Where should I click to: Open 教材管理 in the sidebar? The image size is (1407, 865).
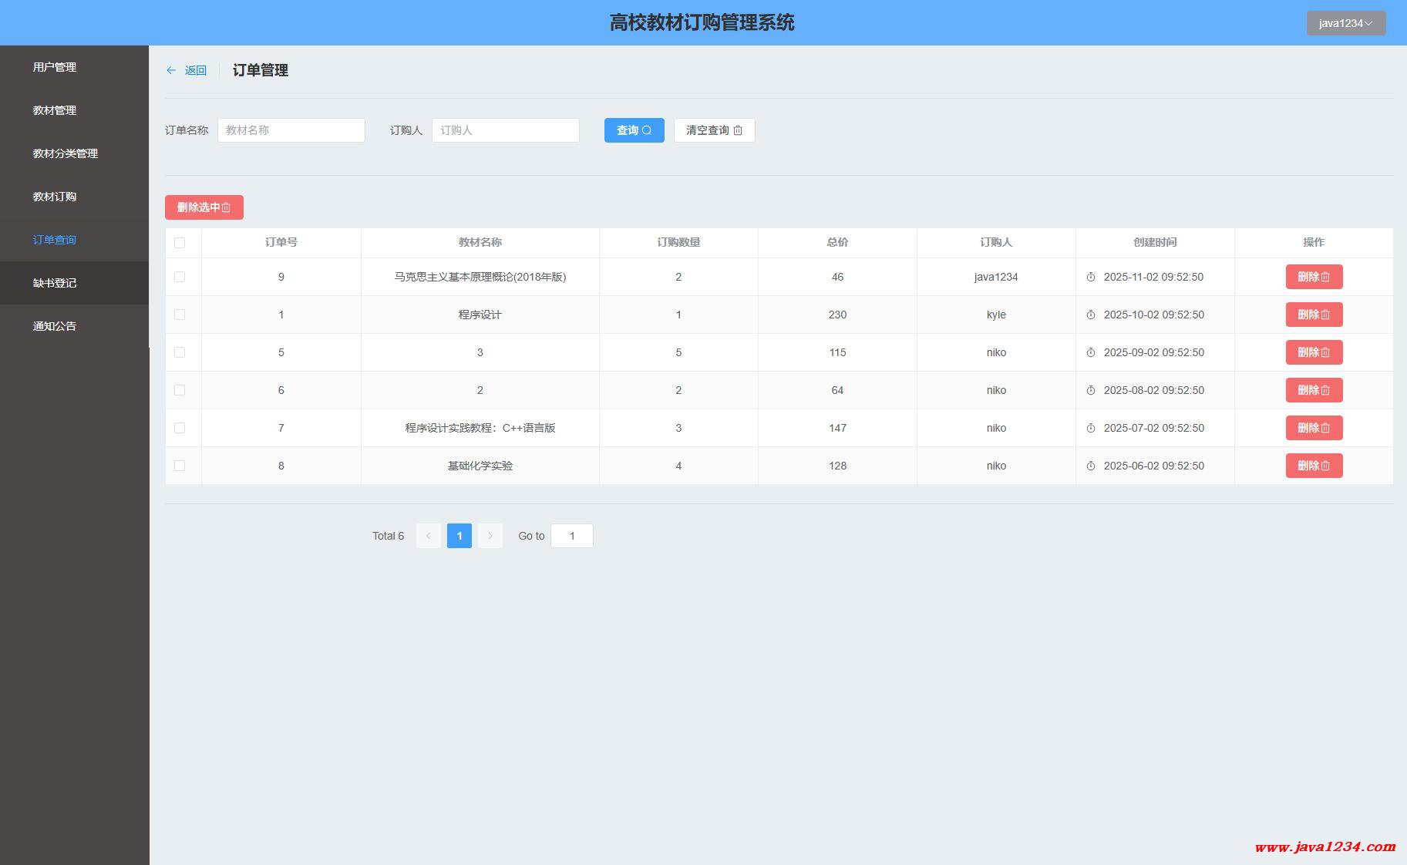pyautogui.click(x=55, y=110)
